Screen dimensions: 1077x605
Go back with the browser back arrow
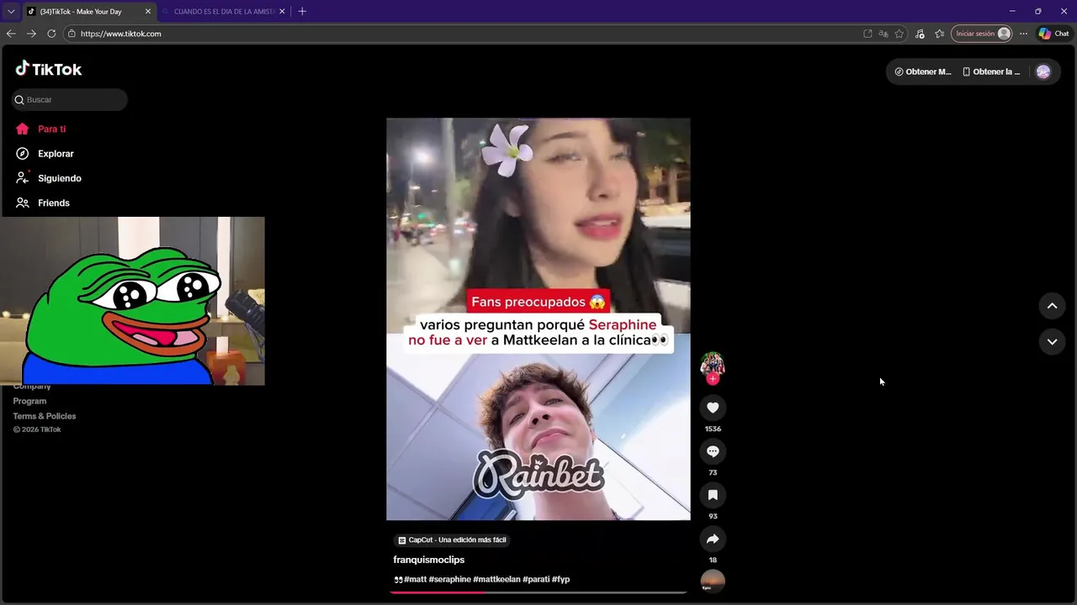coord(11,34)
